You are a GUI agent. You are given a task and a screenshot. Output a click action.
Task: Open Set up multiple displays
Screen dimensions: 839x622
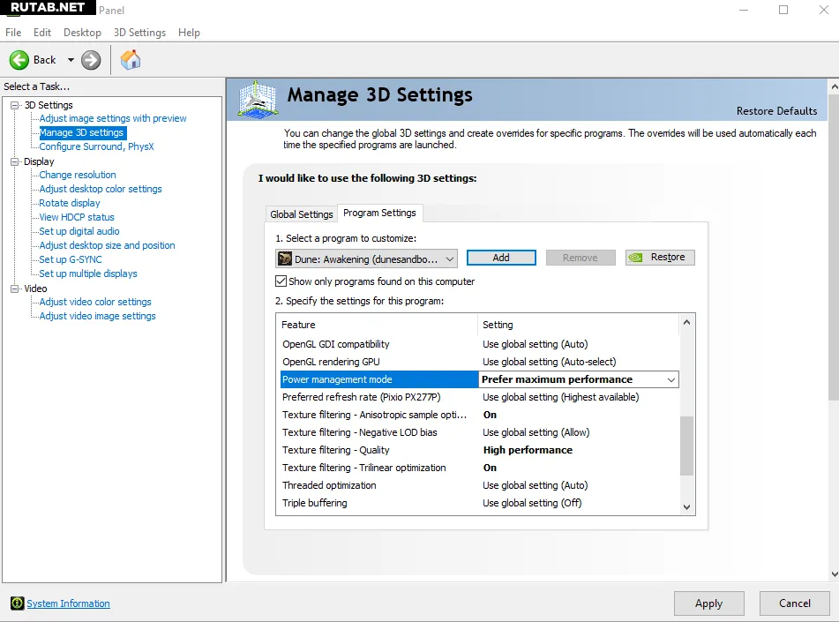coord(88,274)
